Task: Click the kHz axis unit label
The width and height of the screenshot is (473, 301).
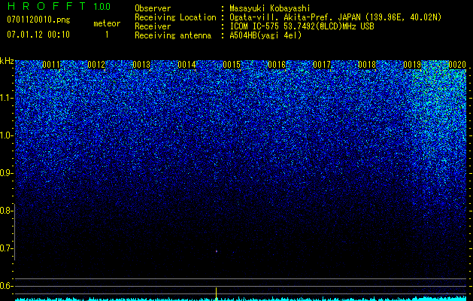Action: point(7,61)
